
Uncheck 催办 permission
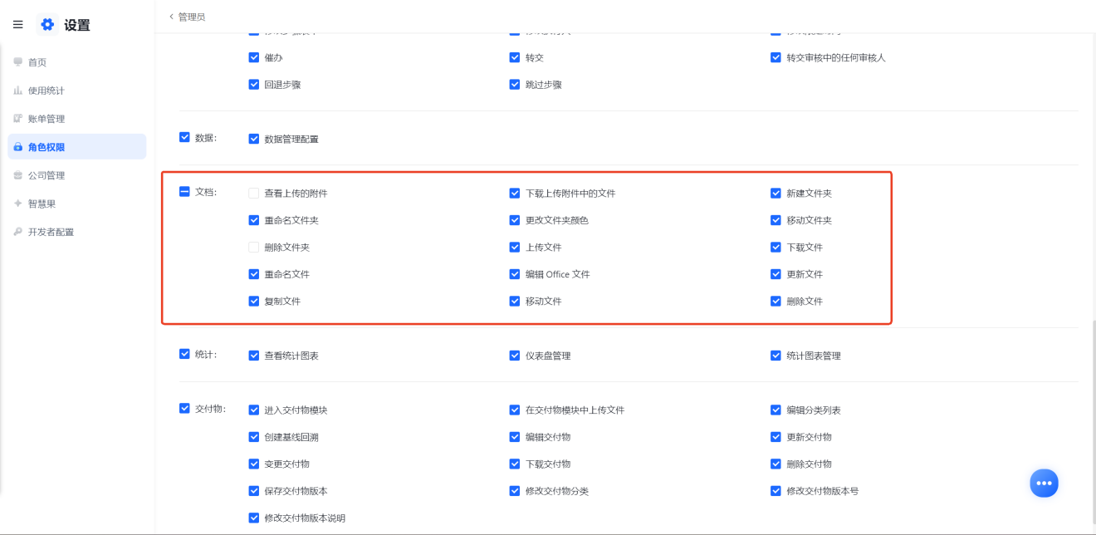[254, 57]
